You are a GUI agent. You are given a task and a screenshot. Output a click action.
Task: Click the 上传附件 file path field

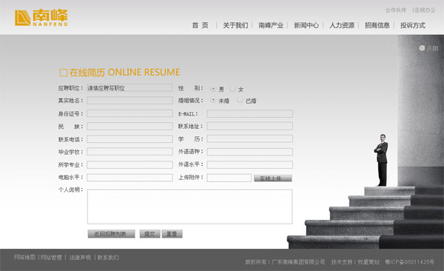pos(229,178)
